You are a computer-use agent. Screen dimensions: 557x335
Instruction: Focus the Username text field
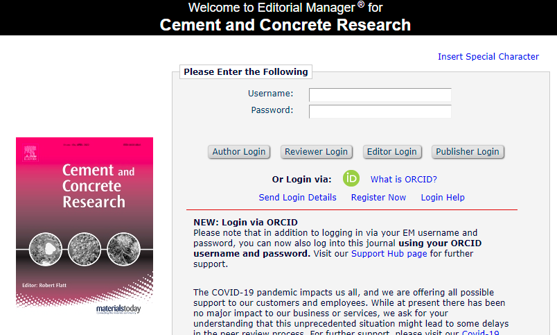tap(380, 94)
